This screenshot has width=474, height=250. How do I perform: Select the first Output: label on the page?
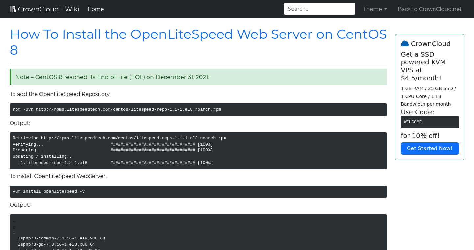pyautogui.click(x=20, y=123)
